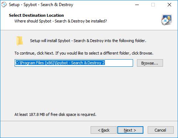
Task: Click the Spybot installer computer icon in header
Action: [167, 20]
